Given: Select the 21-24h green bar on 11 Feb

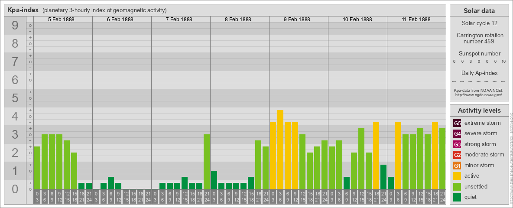Looking at the screenshot, I should pyautogui.click(x=442, y=159).
